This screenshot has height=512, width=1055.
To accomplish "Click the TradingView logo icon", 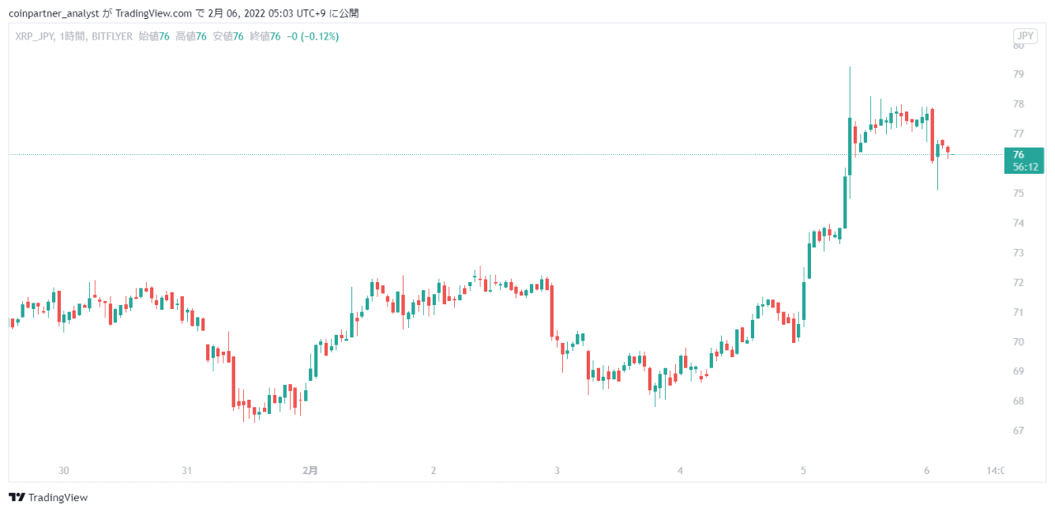I will [x=16, y=497].
